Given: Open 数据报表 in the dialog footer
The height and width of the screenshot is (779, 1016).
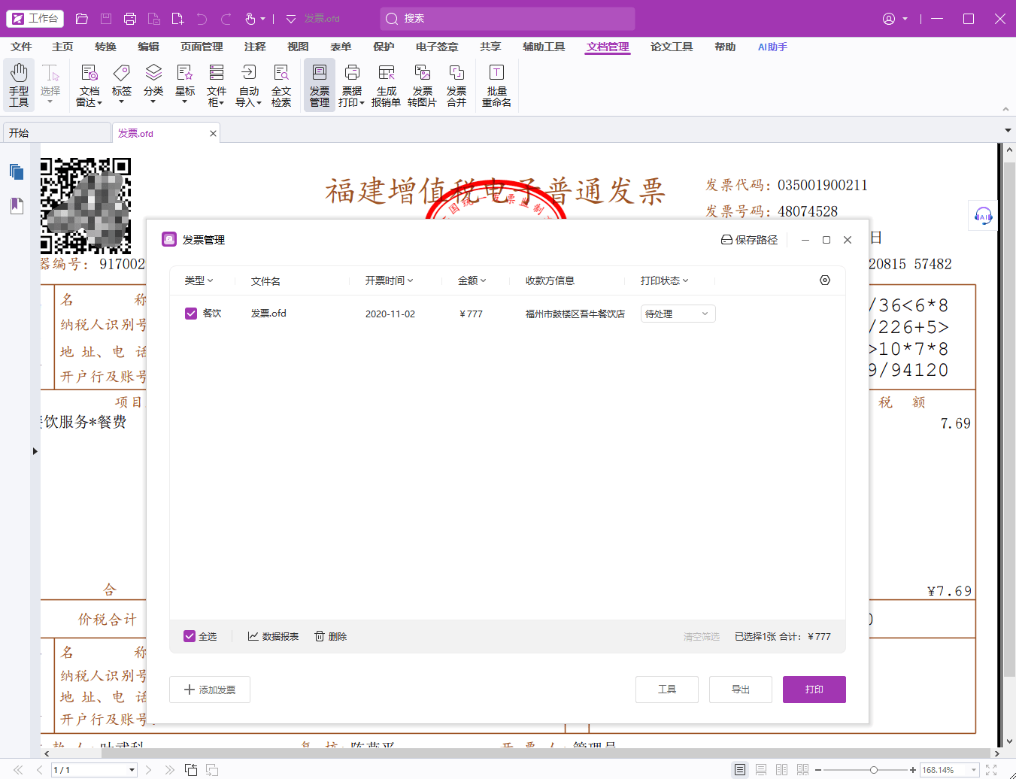Looking at the screenshot, I should coord(273,636).
